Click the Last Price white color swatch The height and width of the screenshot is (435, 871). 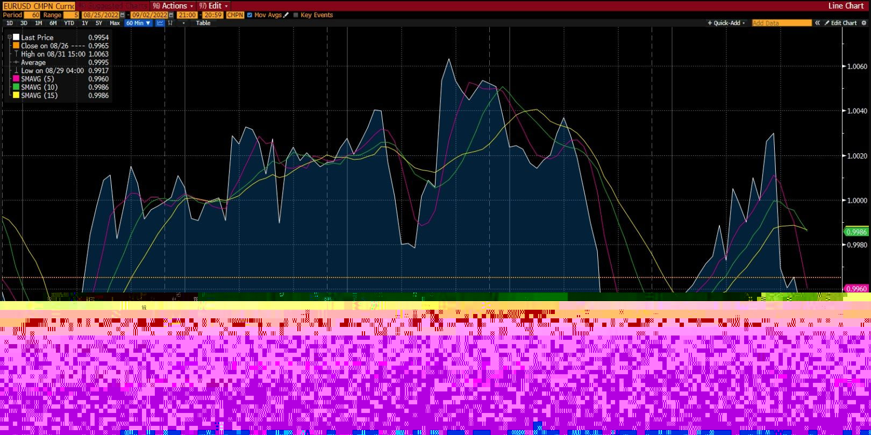point(16,37)
